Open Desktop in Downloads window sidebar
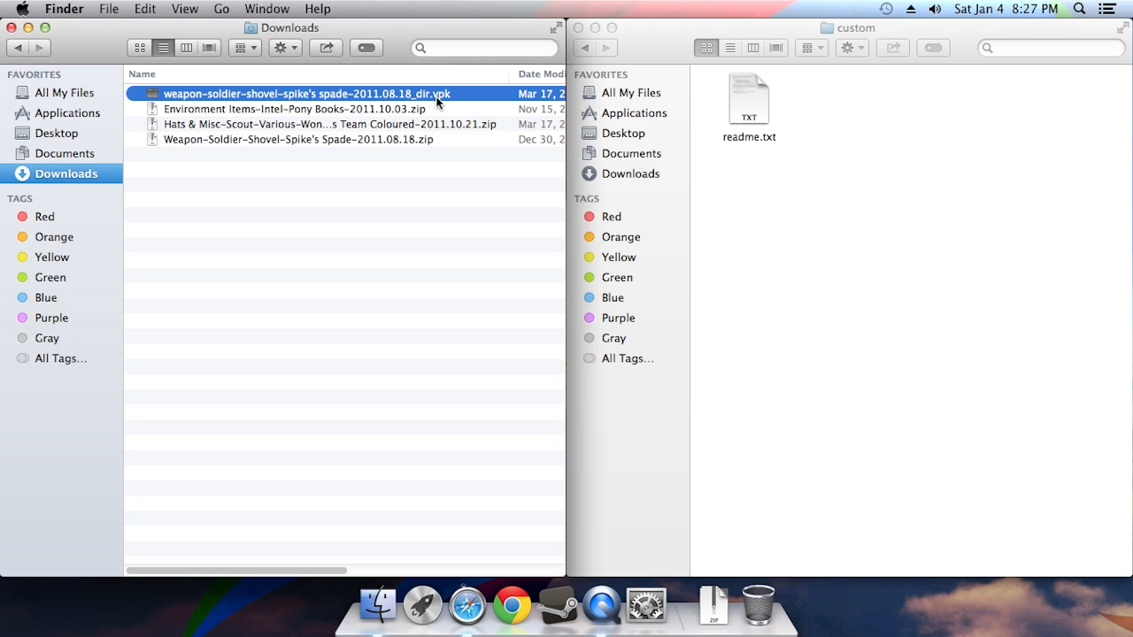This screenshot has width=1133, height=637. pos(62,134)
